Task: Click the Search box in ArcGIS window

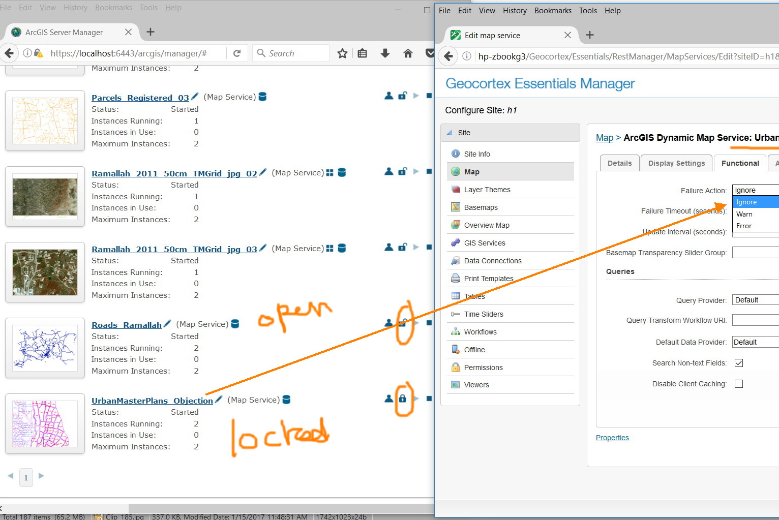Action: click(291, 53)
